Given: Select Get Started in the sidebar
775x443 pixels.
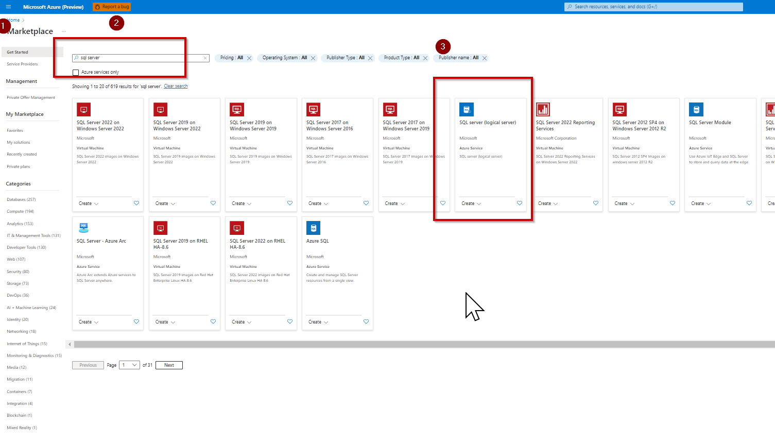Looking at the screenshot, I should pos(32,52).
